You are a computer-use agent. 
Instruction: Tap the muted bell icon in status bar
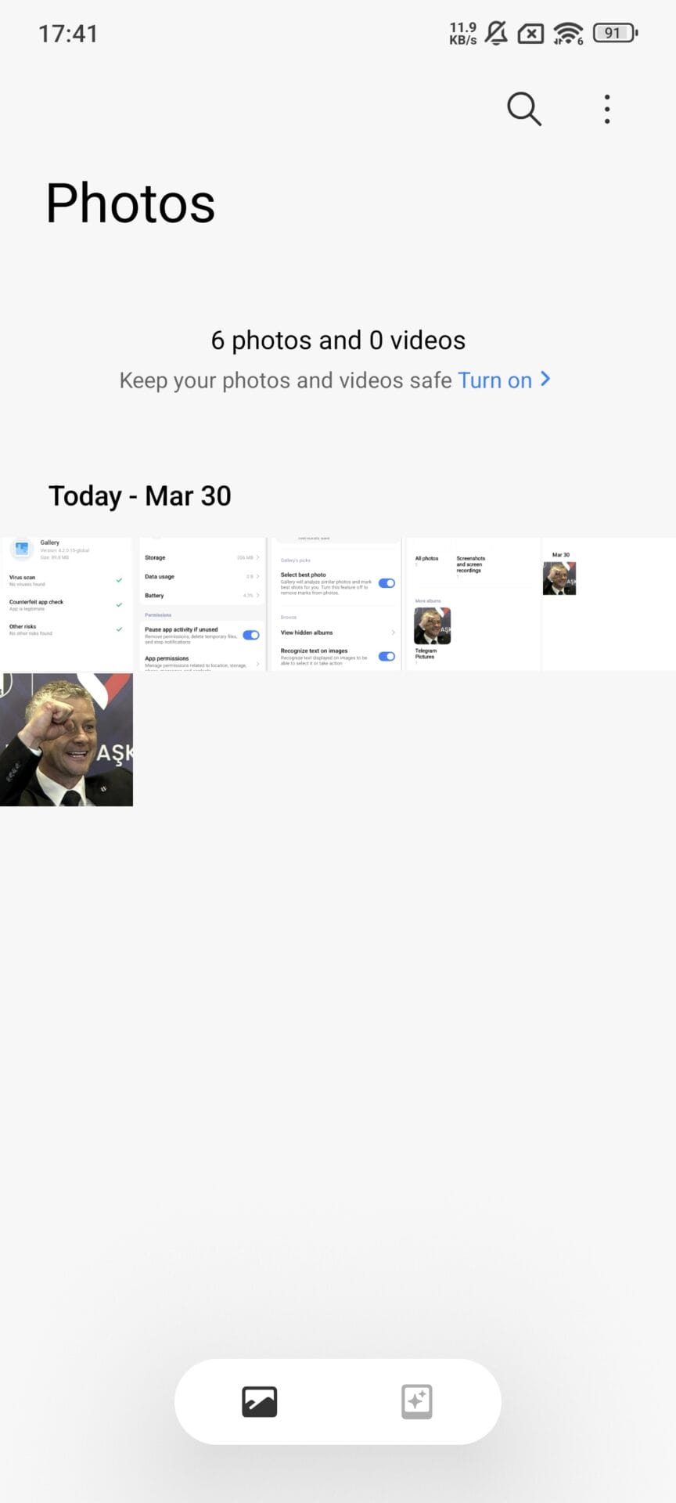pyautogui.click(x=496, y=33)
